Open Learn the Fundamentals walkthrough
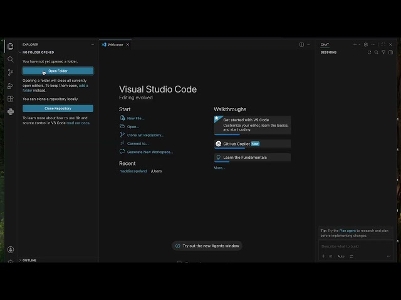The image size is (401, 300). point(252,157)
